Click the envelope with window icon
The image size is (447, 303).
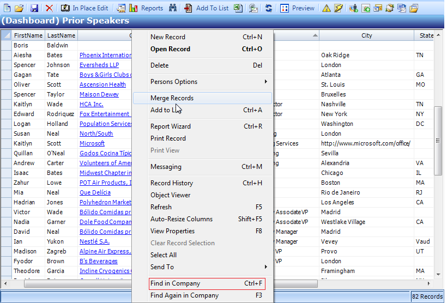pyautogui.click(x=378, y=8)
